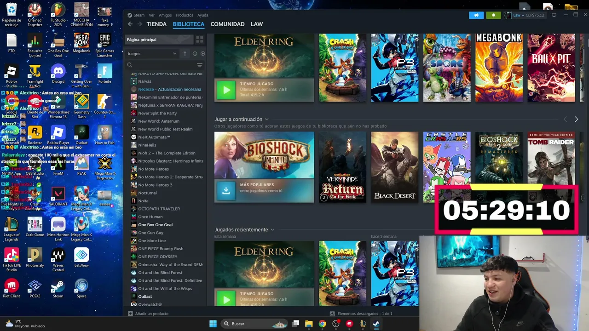The image size is (589, 331).
Task: Select Epic Games Launcher desktop icon
Action: (104, 46)
